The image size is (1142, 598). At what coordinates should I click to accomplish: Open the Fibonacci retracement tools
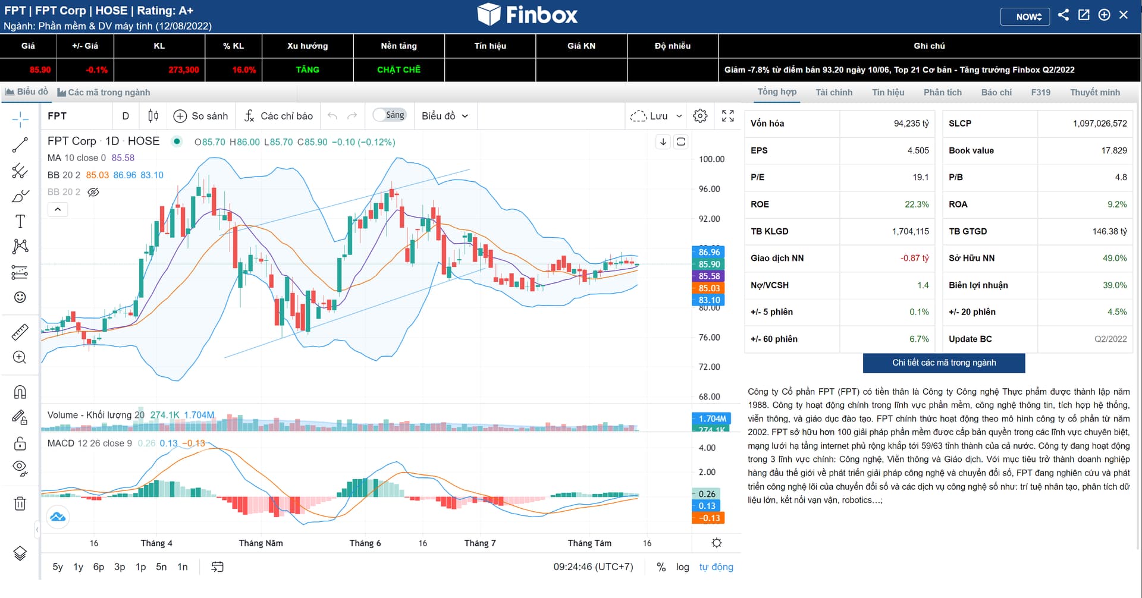pos(20,171)
